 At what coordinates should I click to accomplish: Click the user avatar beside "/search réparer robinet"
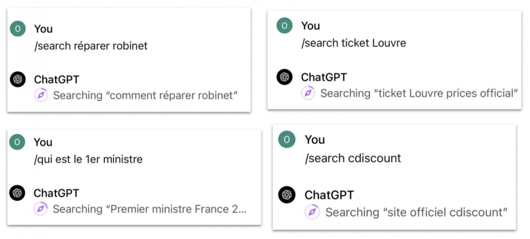[17, 29]
